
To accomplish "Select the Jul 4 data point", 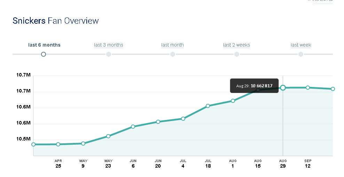I will point(183,119).
